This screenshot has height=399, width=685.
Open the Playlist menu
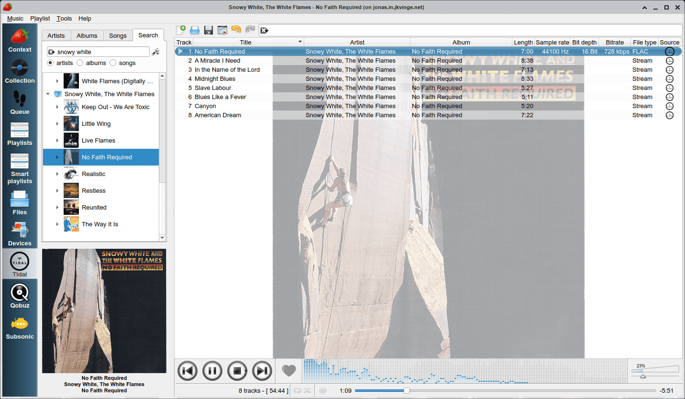pyautogui.click(x=40, y=18)
